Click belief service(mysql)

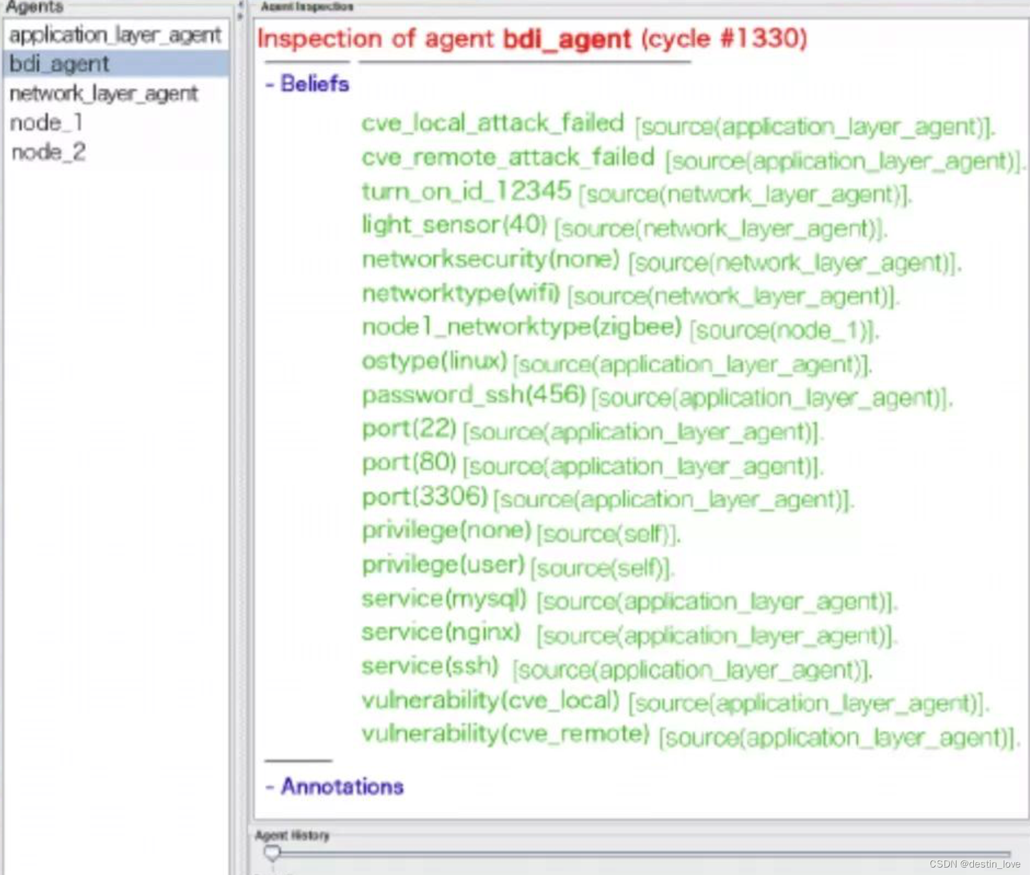(444, 599)
